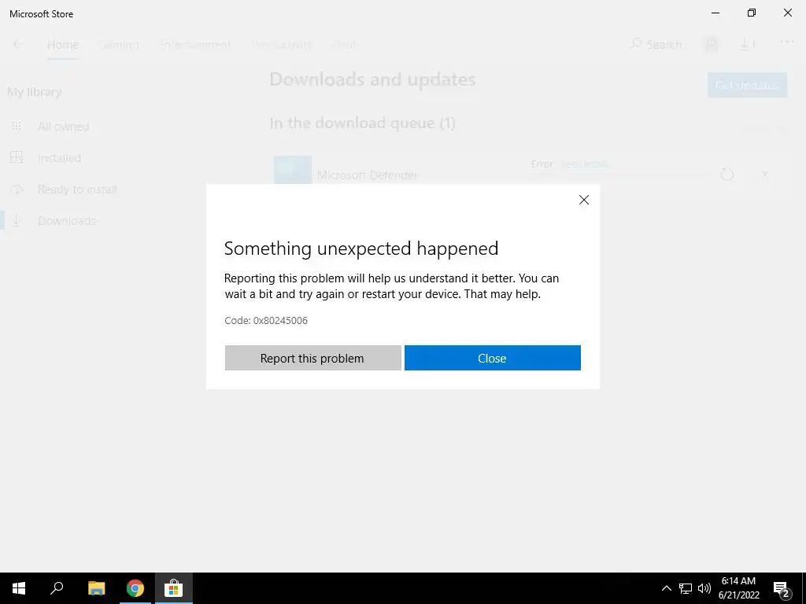This screenshot has height=604, width=806.
Task: Open the clock showing 6:14 AM
Action: point(738,588)
